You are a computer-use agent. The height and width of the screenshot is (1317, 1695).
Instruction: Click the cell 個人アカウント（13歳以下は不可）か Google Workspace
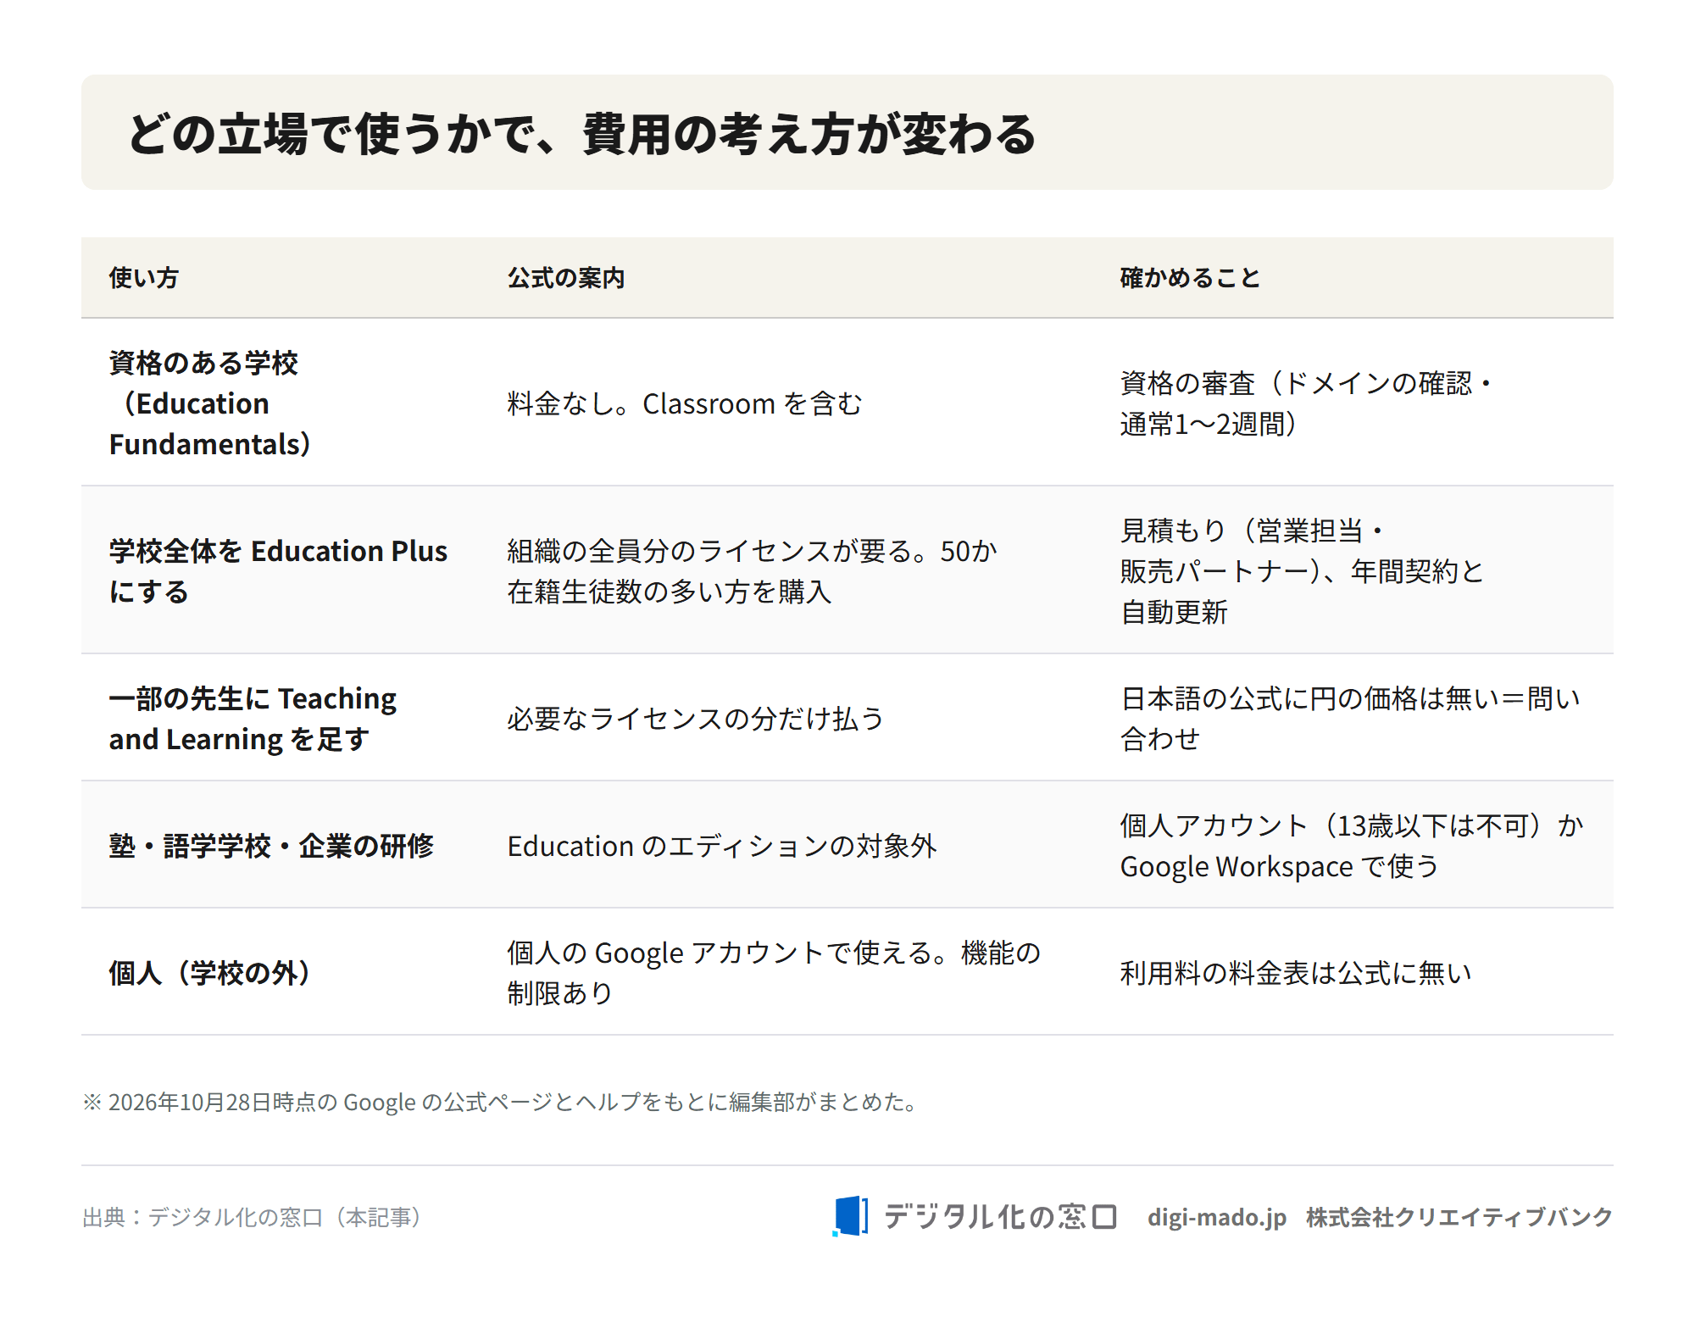1352,846
